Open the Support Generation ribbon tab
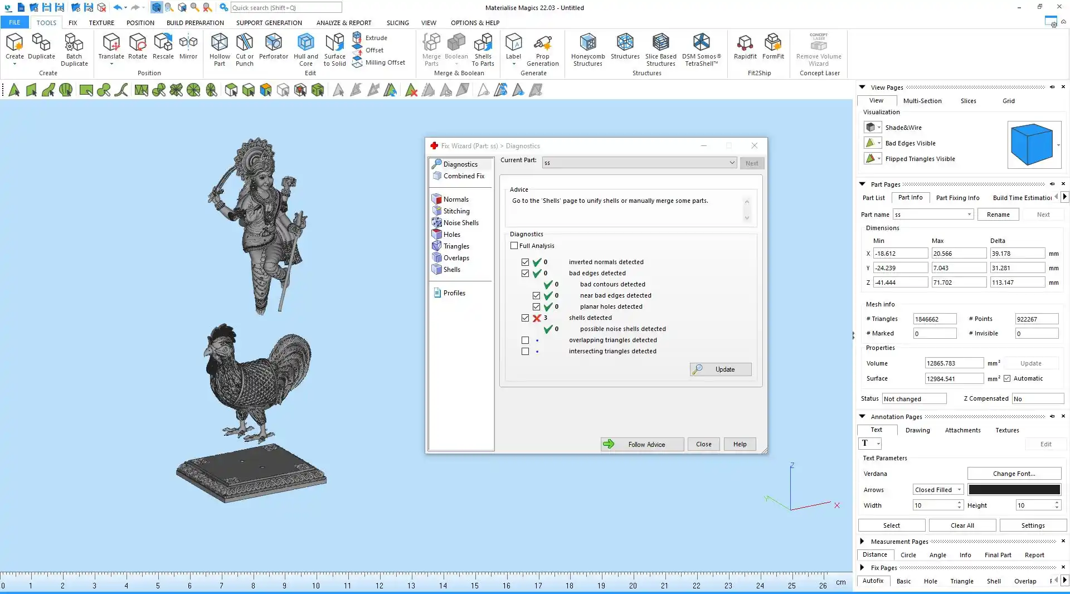Screen dimensions: 1070x594 coord(269,23)
